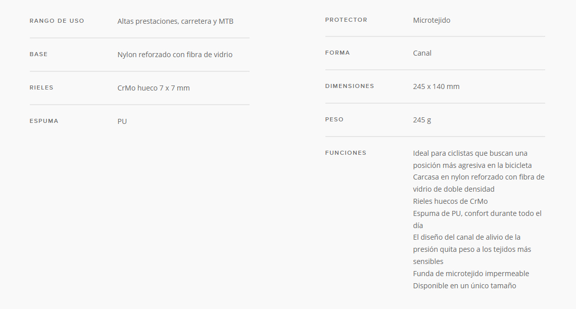This screenshot has height=309, width=576.
Task: Click the FORMA label
Action: pos(337,53)
